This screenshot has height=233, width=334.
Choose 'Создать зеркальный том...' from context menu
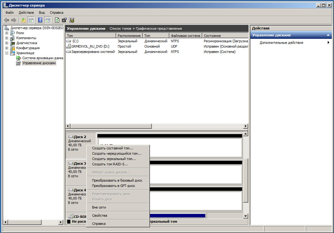coord(114,159)
